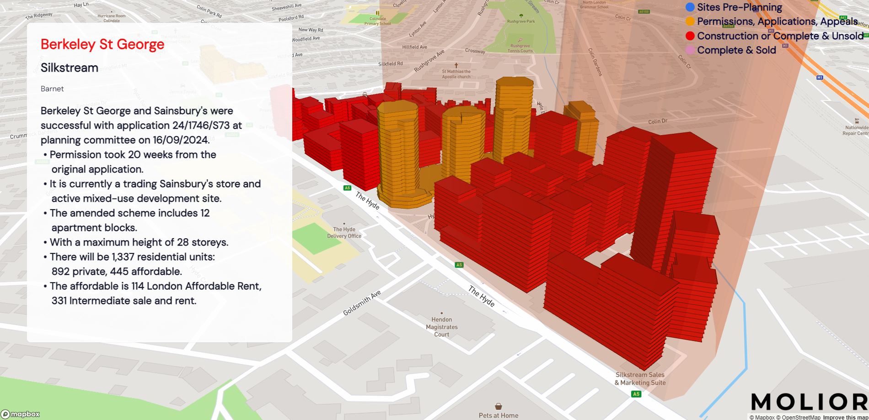This screenshot has width=869, height=420.
Task: Click the M1 motorway shield near Nationwide Repair
Action: coord(820,78)
